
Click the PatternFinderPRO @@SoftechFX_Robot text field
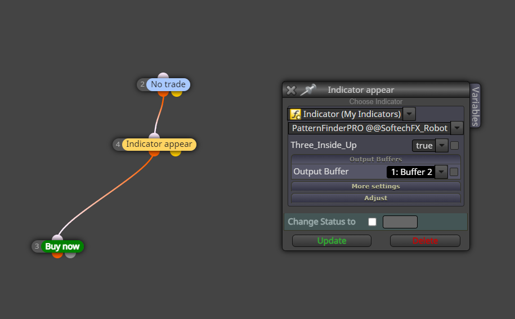coord(369,128)
